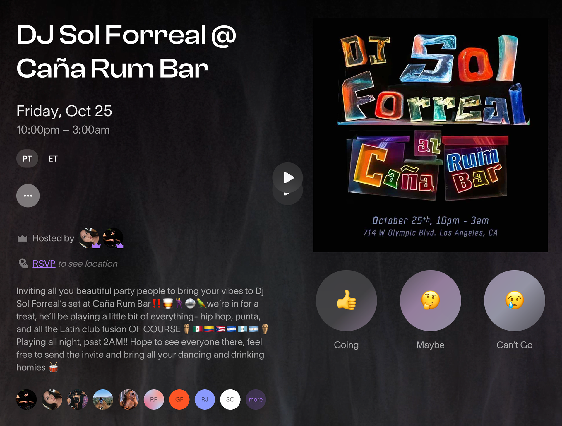Click the location pin lock icon
The image size is (562, 426).
pyautogui.click(x=23, y=263)
